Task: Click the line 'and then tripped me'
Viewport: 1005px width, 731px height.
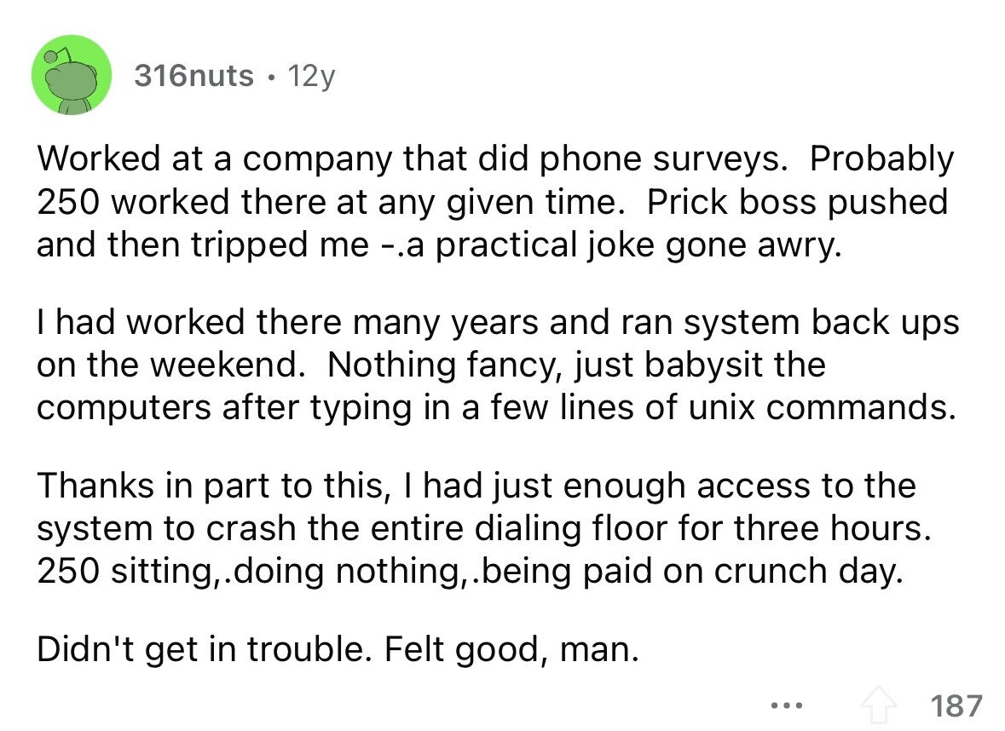Action: (439, 245)
